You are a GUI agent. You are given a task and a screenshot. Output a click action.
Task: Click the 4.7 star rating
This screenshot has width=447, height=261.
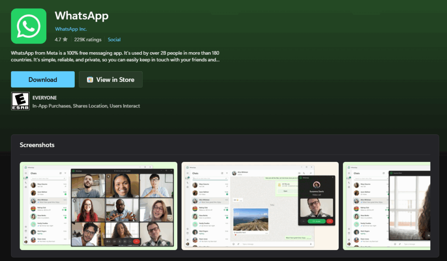coord(61,40)
